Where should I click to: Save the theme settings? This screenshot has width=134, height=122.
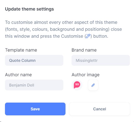35,109
